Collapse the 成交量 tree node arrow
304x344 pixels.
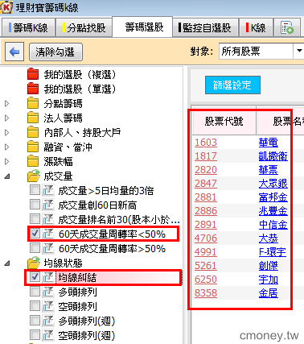(x=7, y=176)
